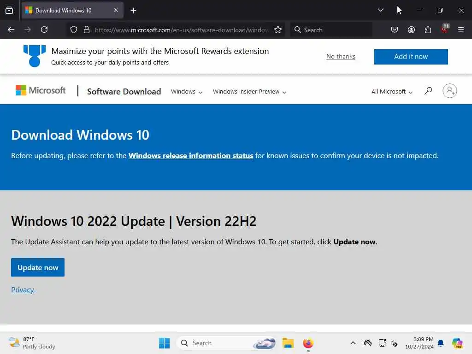
Task: Expand the All Microsoft dropdown
Action: coord(392,92)
